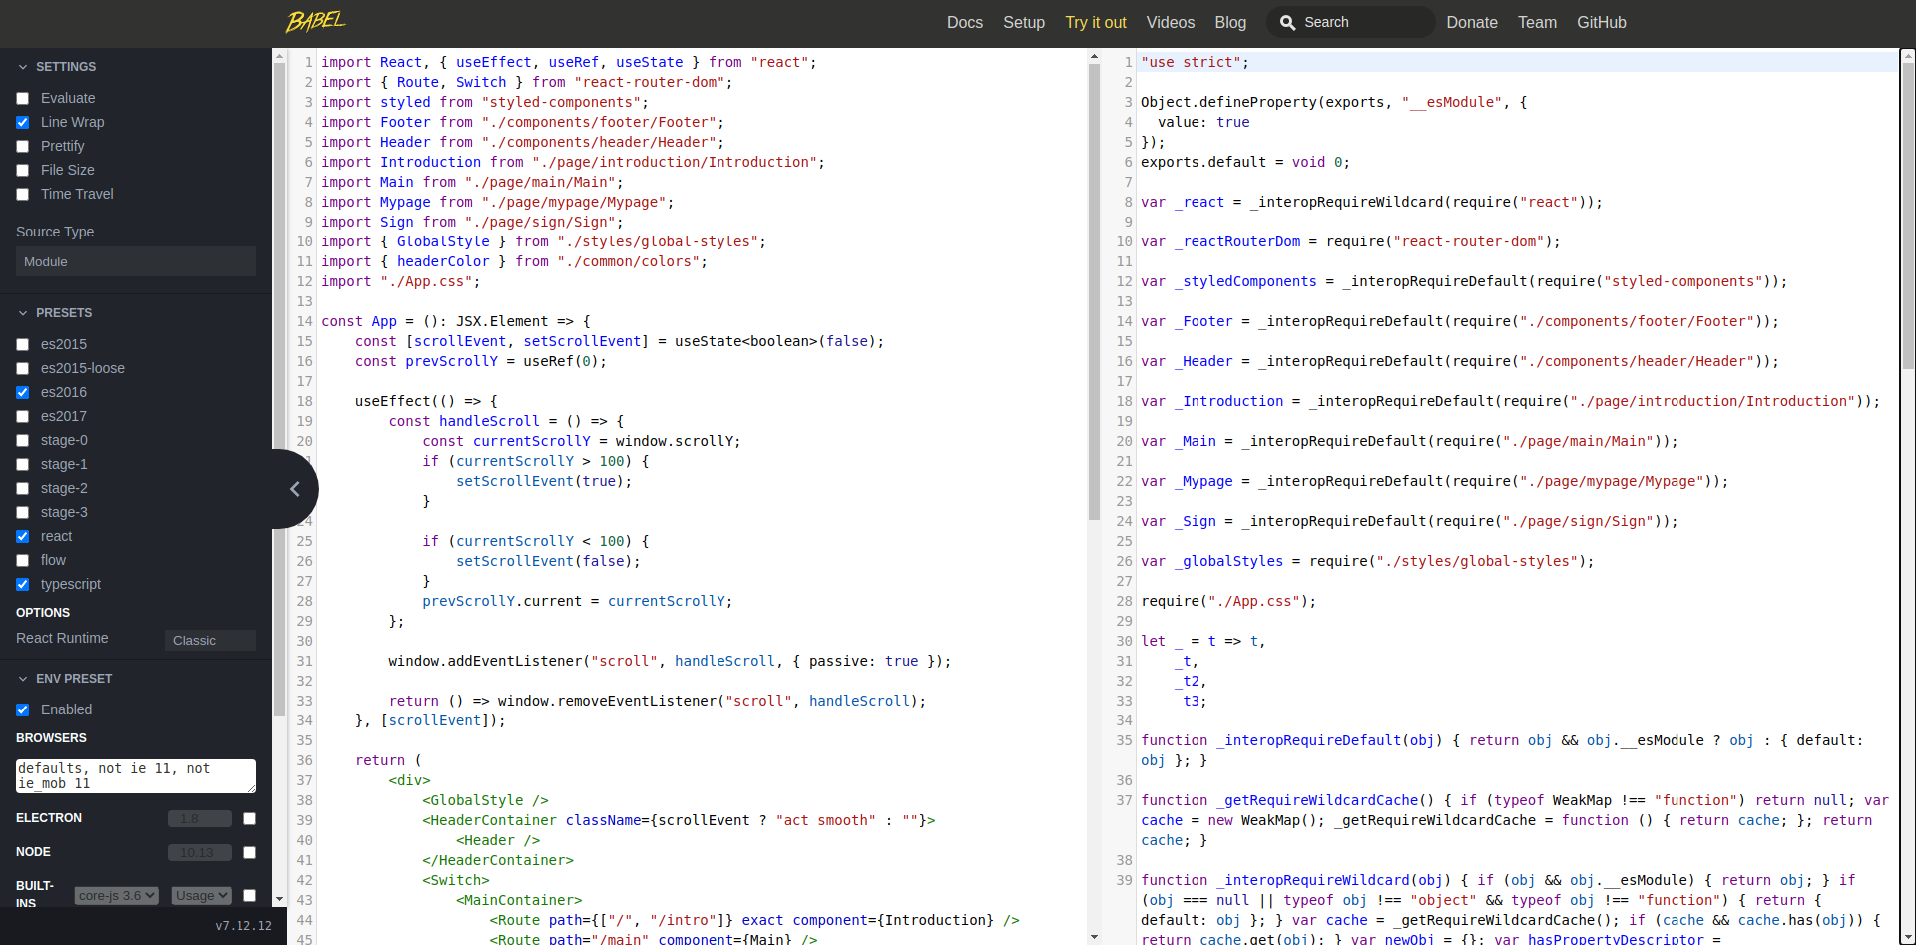Uncheck the es2016 preset

point(23,393)
